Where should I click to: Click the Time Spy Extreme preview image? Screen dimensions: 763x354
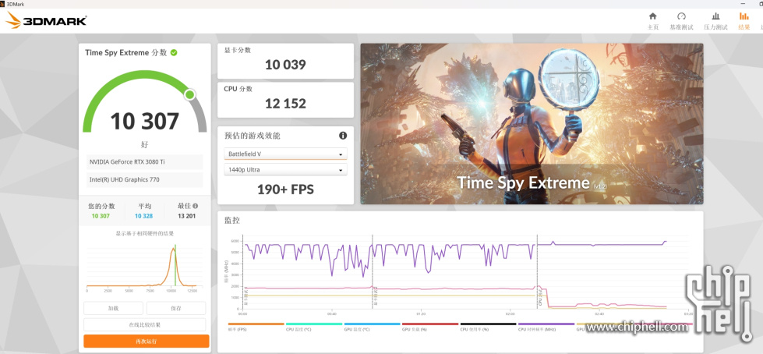531,123
